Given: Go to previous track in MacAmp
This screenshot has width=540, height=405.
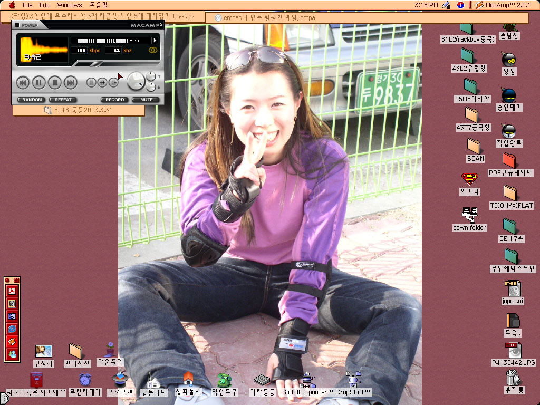Looking at the screenshot, I should click(23, 82).
